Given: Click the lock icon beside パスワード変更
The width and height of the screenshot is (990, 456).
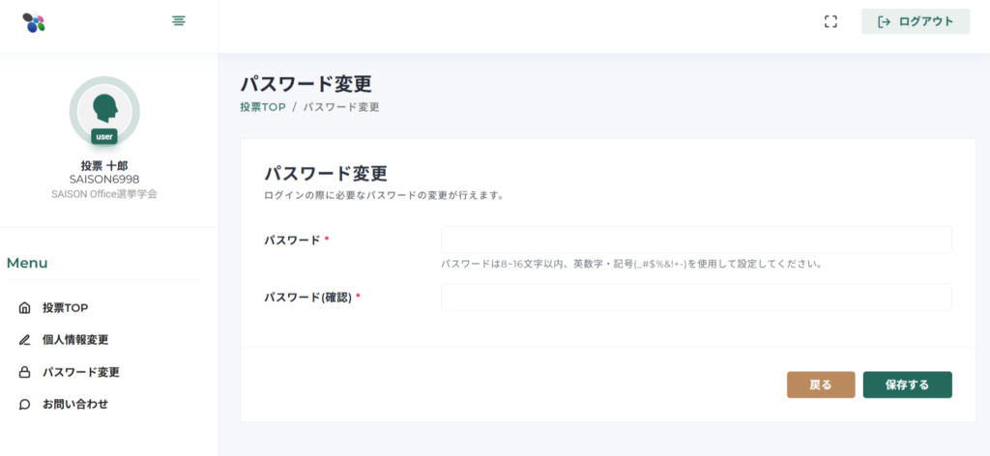Looking at the screenshot, I should [x=24, y=372].
